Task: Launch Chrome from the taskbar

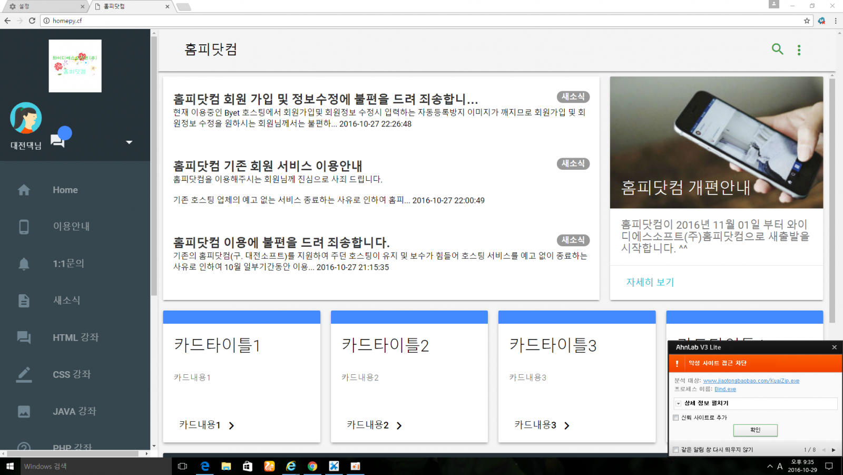Action: tap(312, 466)
